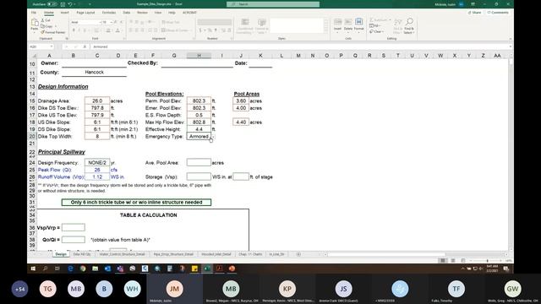Open Format as Table in ribbon
Viewport: 541px width, 304px height.
coord(261,26)
